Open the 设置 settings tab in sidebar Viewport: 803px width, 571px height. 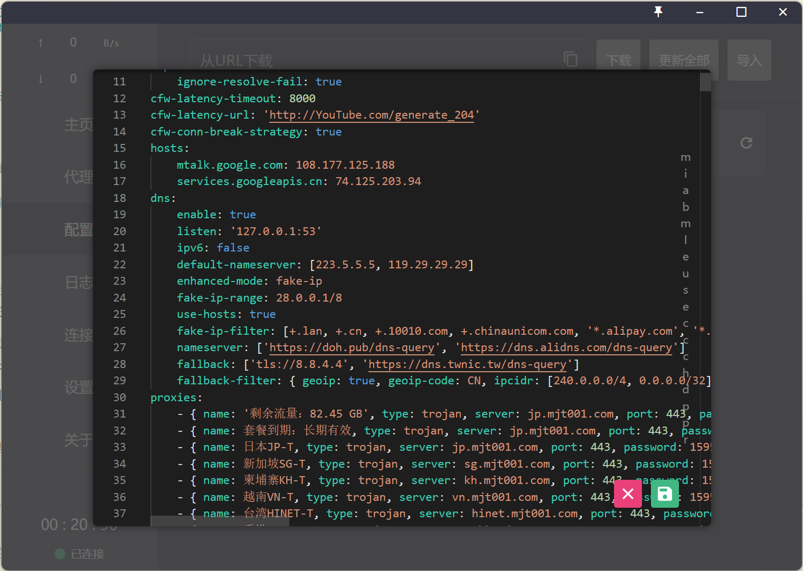pos(79,387)
